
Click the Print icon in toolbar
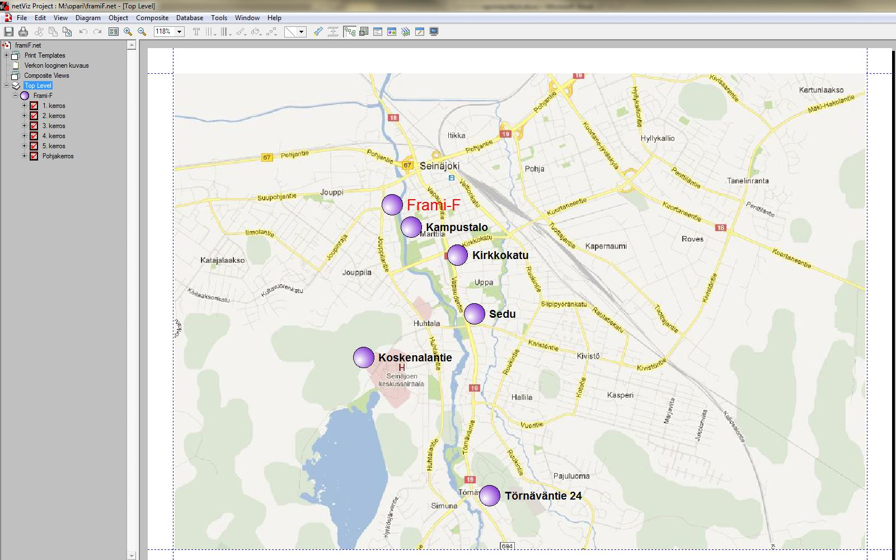pos(23,32)
